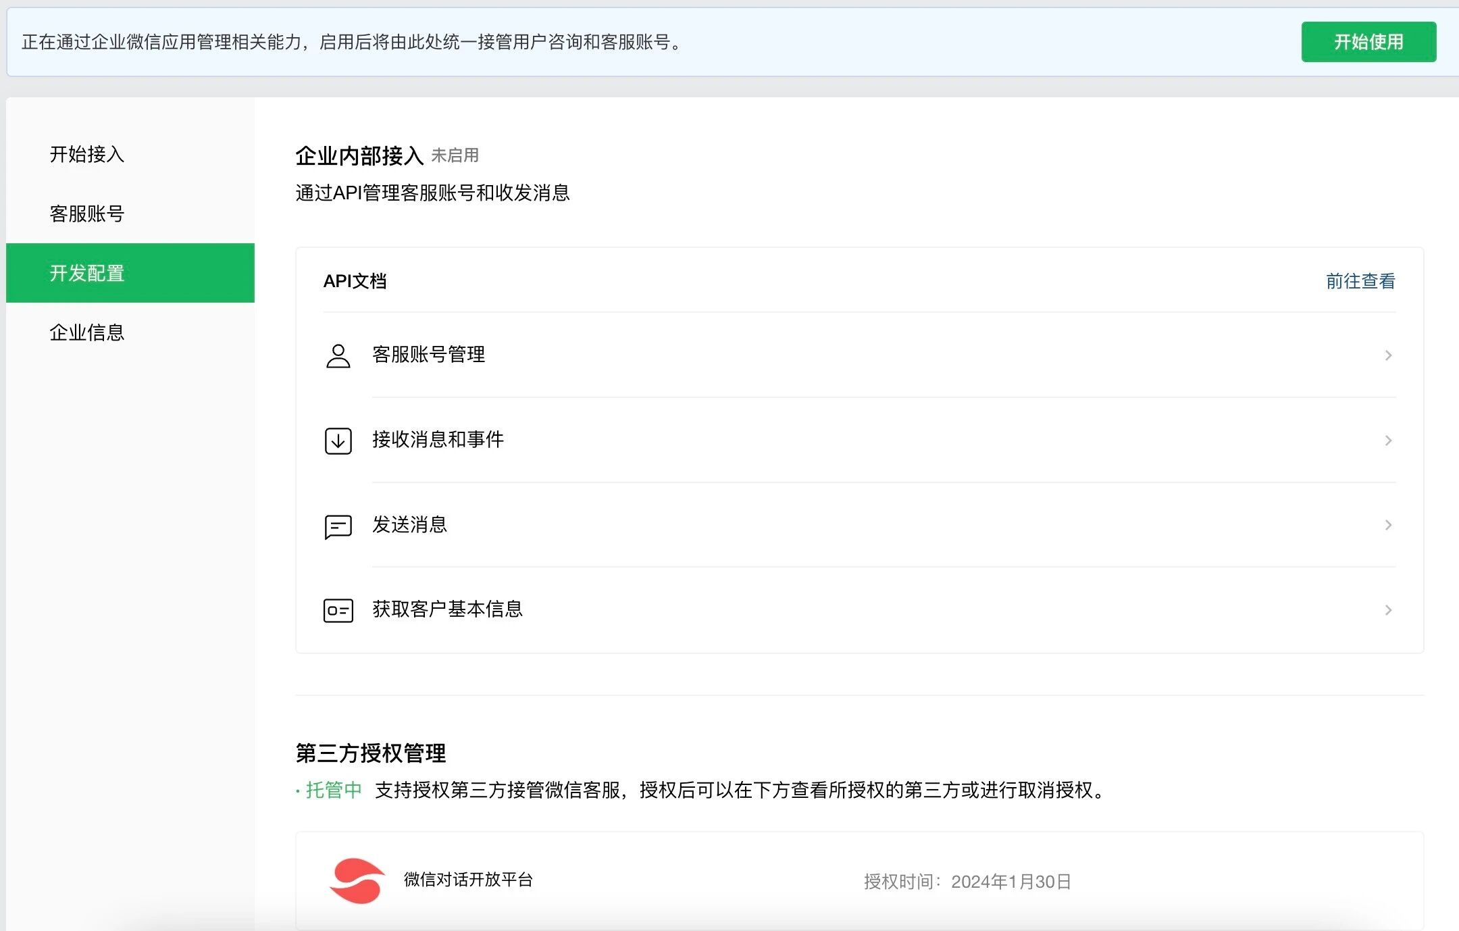Click the green 托管中 status label

tap(333, 790)
